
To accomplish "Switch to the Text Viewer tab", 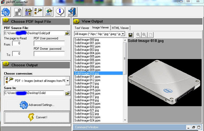I will coord(82,28).
